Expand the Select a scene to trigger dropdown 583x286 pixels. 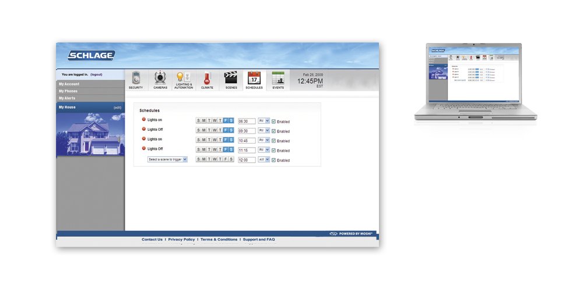click(x=167, y=159)
